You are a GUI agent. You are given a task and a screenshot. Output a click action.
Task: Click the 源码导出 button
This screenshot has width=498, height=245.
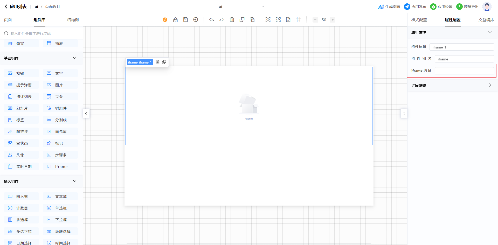point(467,7)
